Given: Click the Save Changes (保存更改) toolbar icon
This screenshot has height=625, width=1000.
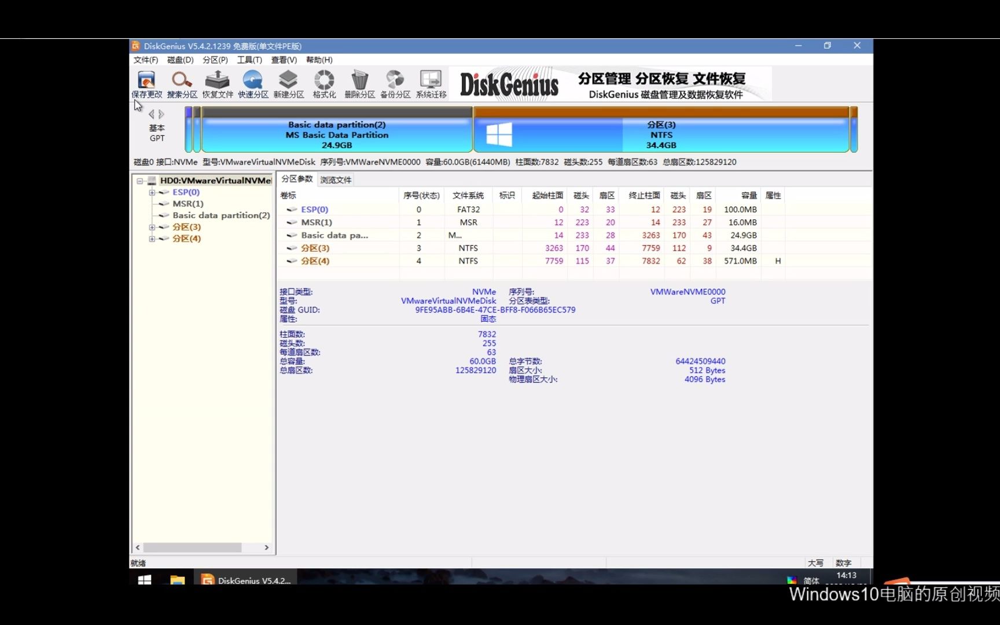Looking at the screenshot, I should pyautogui.click(x=146, y=84).
